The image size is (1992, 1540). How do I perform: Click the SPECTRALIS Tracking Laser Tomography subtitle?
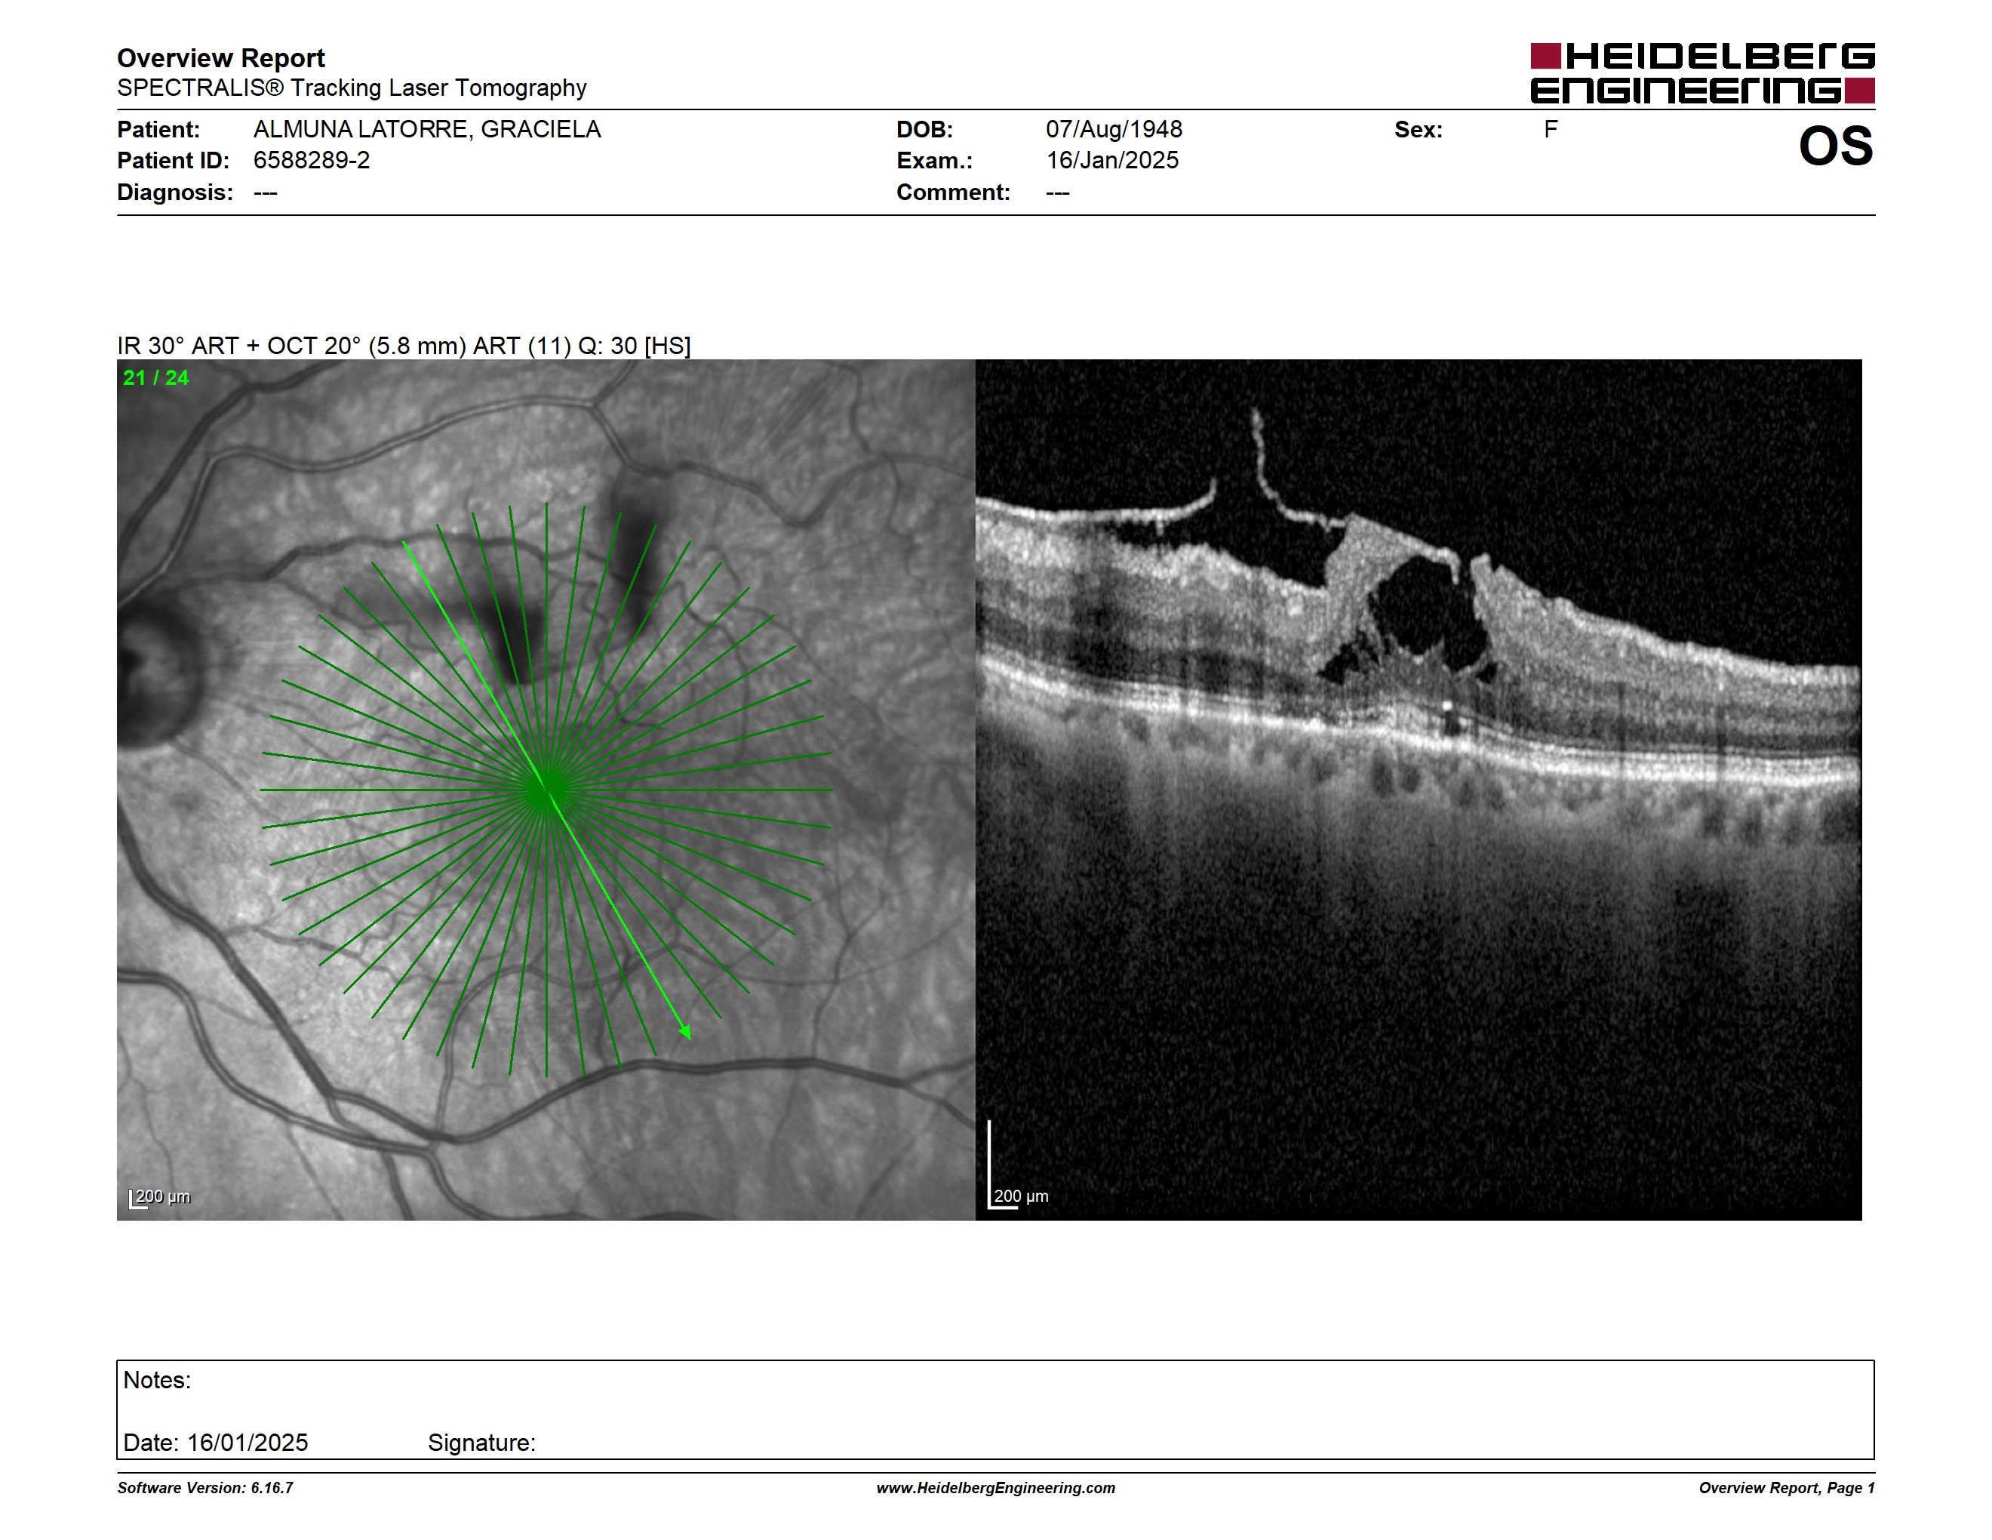point(351,88)
